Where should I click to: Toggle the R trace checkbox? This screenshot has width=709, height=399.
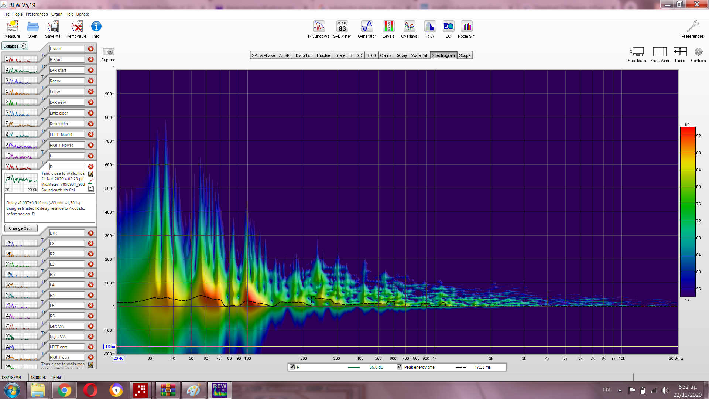(x=292, y=367)
